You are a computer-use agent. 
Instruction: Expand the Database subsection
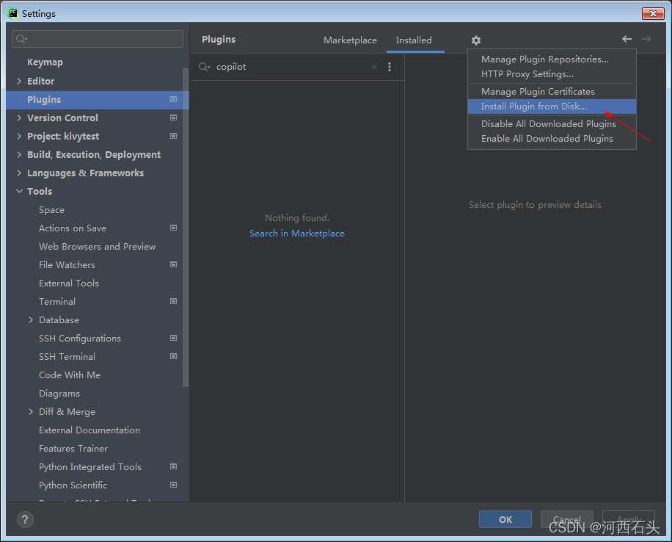(31, 319)
